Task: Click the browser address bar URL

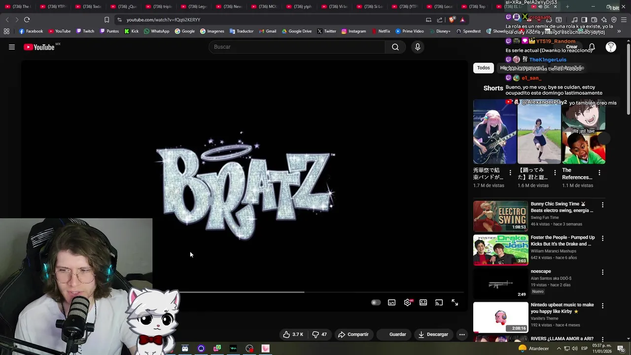Action: tap(163, 20)
